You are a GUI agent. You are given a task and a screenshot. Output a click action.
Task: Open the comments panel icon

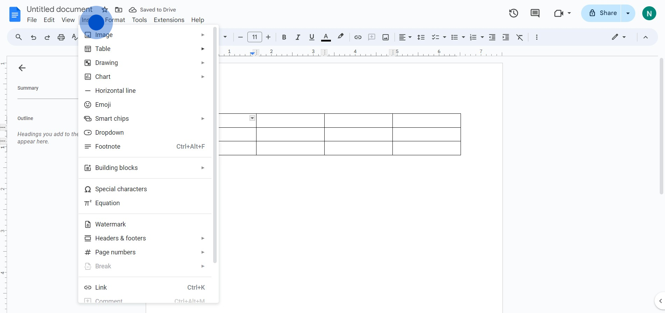[535, 13]
